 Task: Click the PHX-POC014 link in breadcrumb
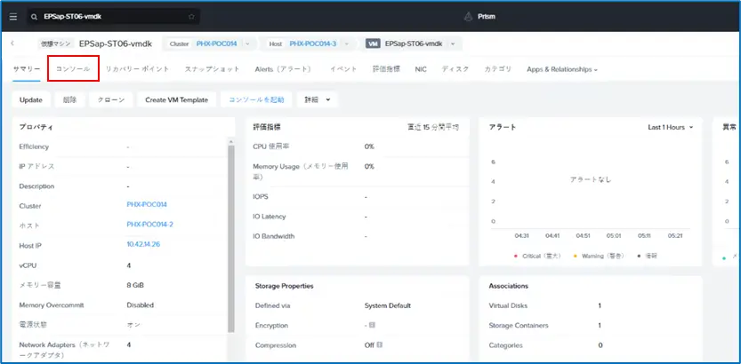point(216,44)
